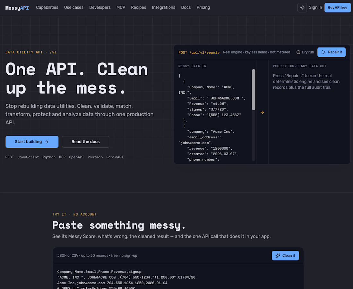
Task: Click the REST tag
Action: pos(10,157)
